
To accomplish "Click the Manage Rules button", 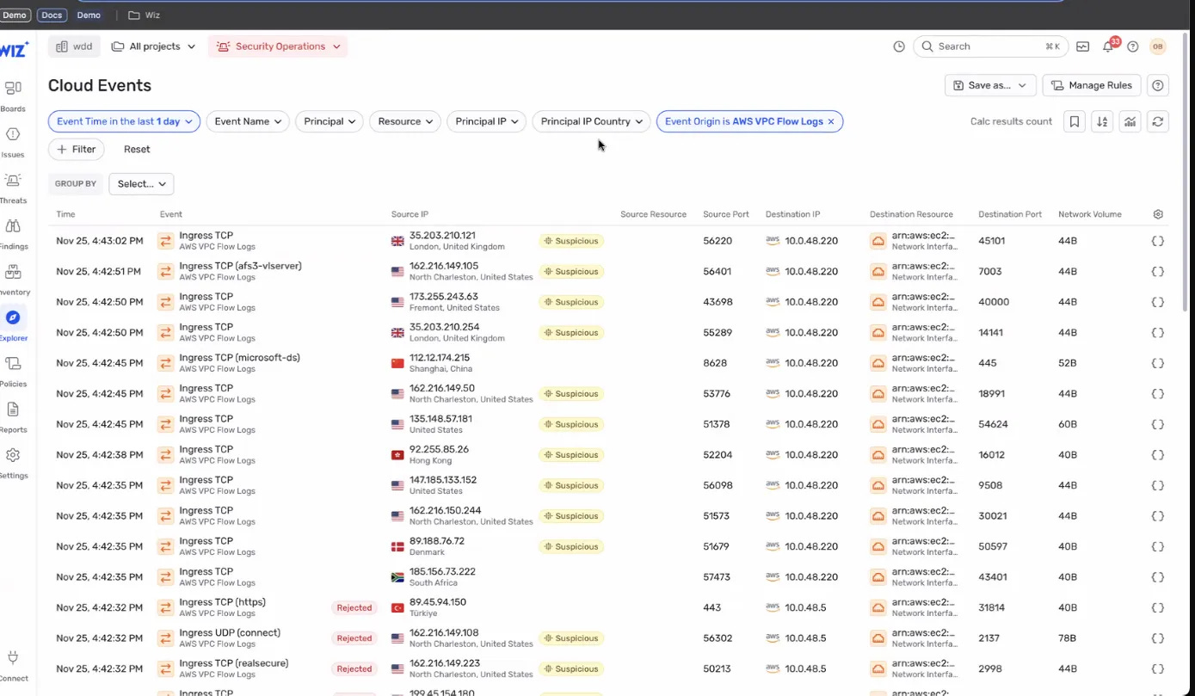I will pos(1092,85).
